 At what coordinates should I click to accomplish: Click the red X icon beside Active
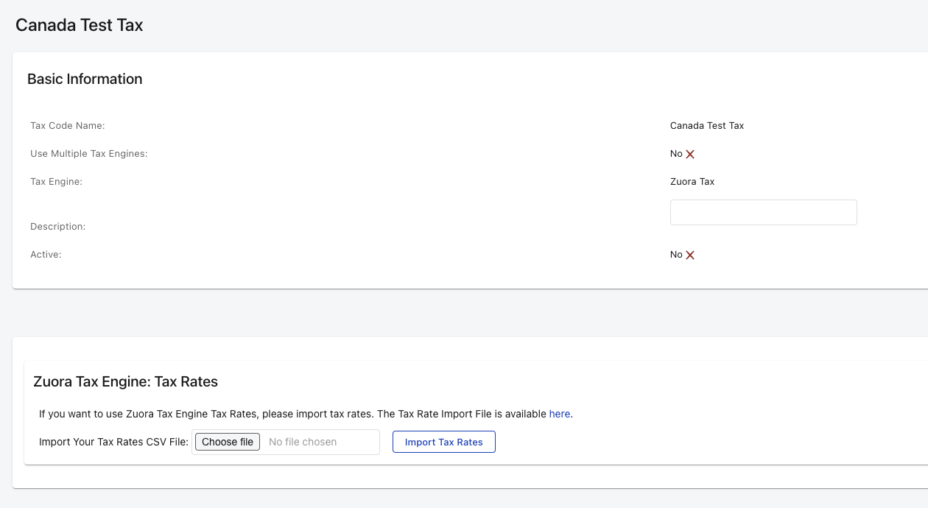pos(690,255)
